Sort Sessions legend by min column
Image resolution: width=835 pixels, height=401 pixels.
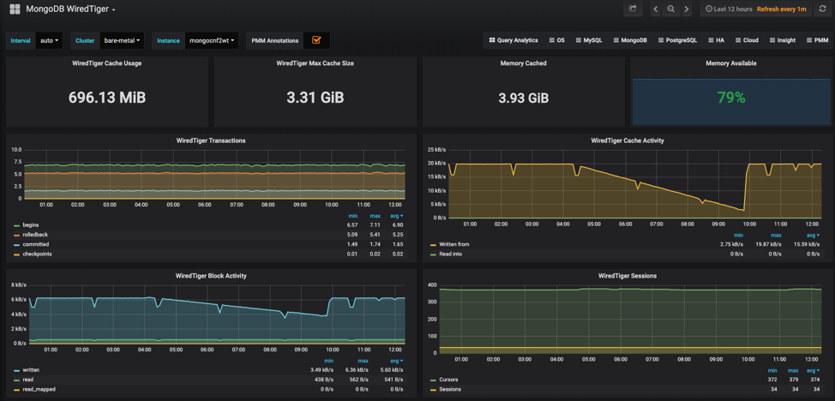point(772,370)
